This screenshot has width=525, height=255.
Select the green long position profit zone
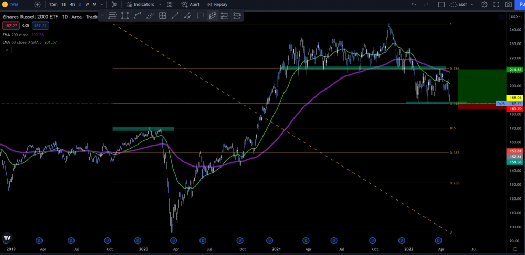[x=481, y=86]
